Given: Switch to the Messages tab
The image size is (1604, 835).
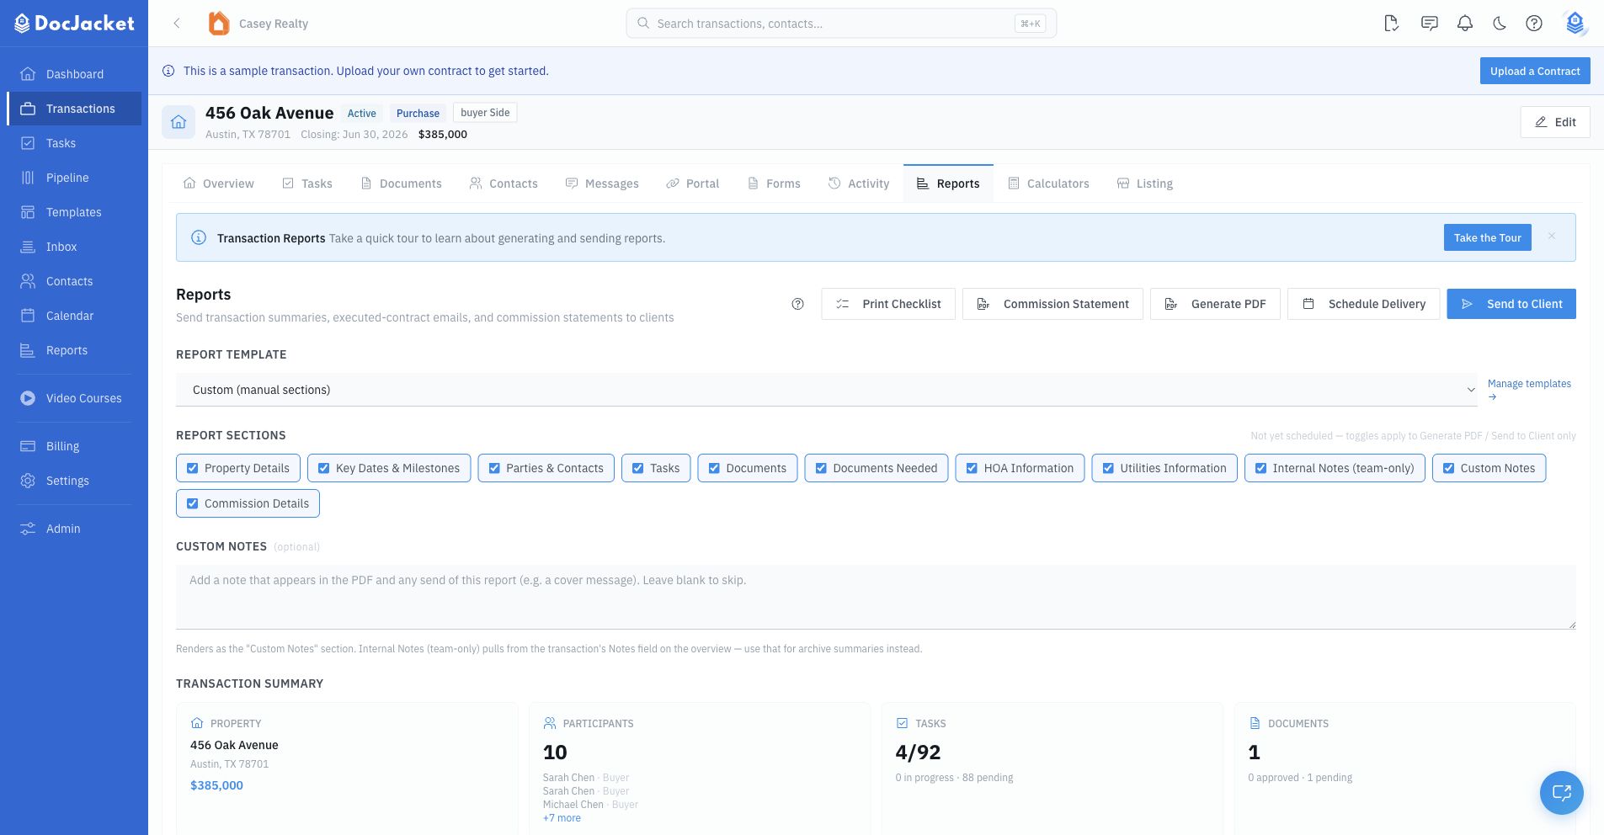Looking at the screenshot, I should [x=602, y=183].
